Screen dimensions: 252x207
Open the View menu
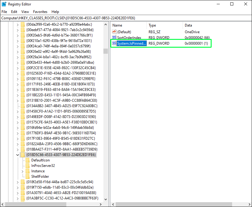coord(25,12)
